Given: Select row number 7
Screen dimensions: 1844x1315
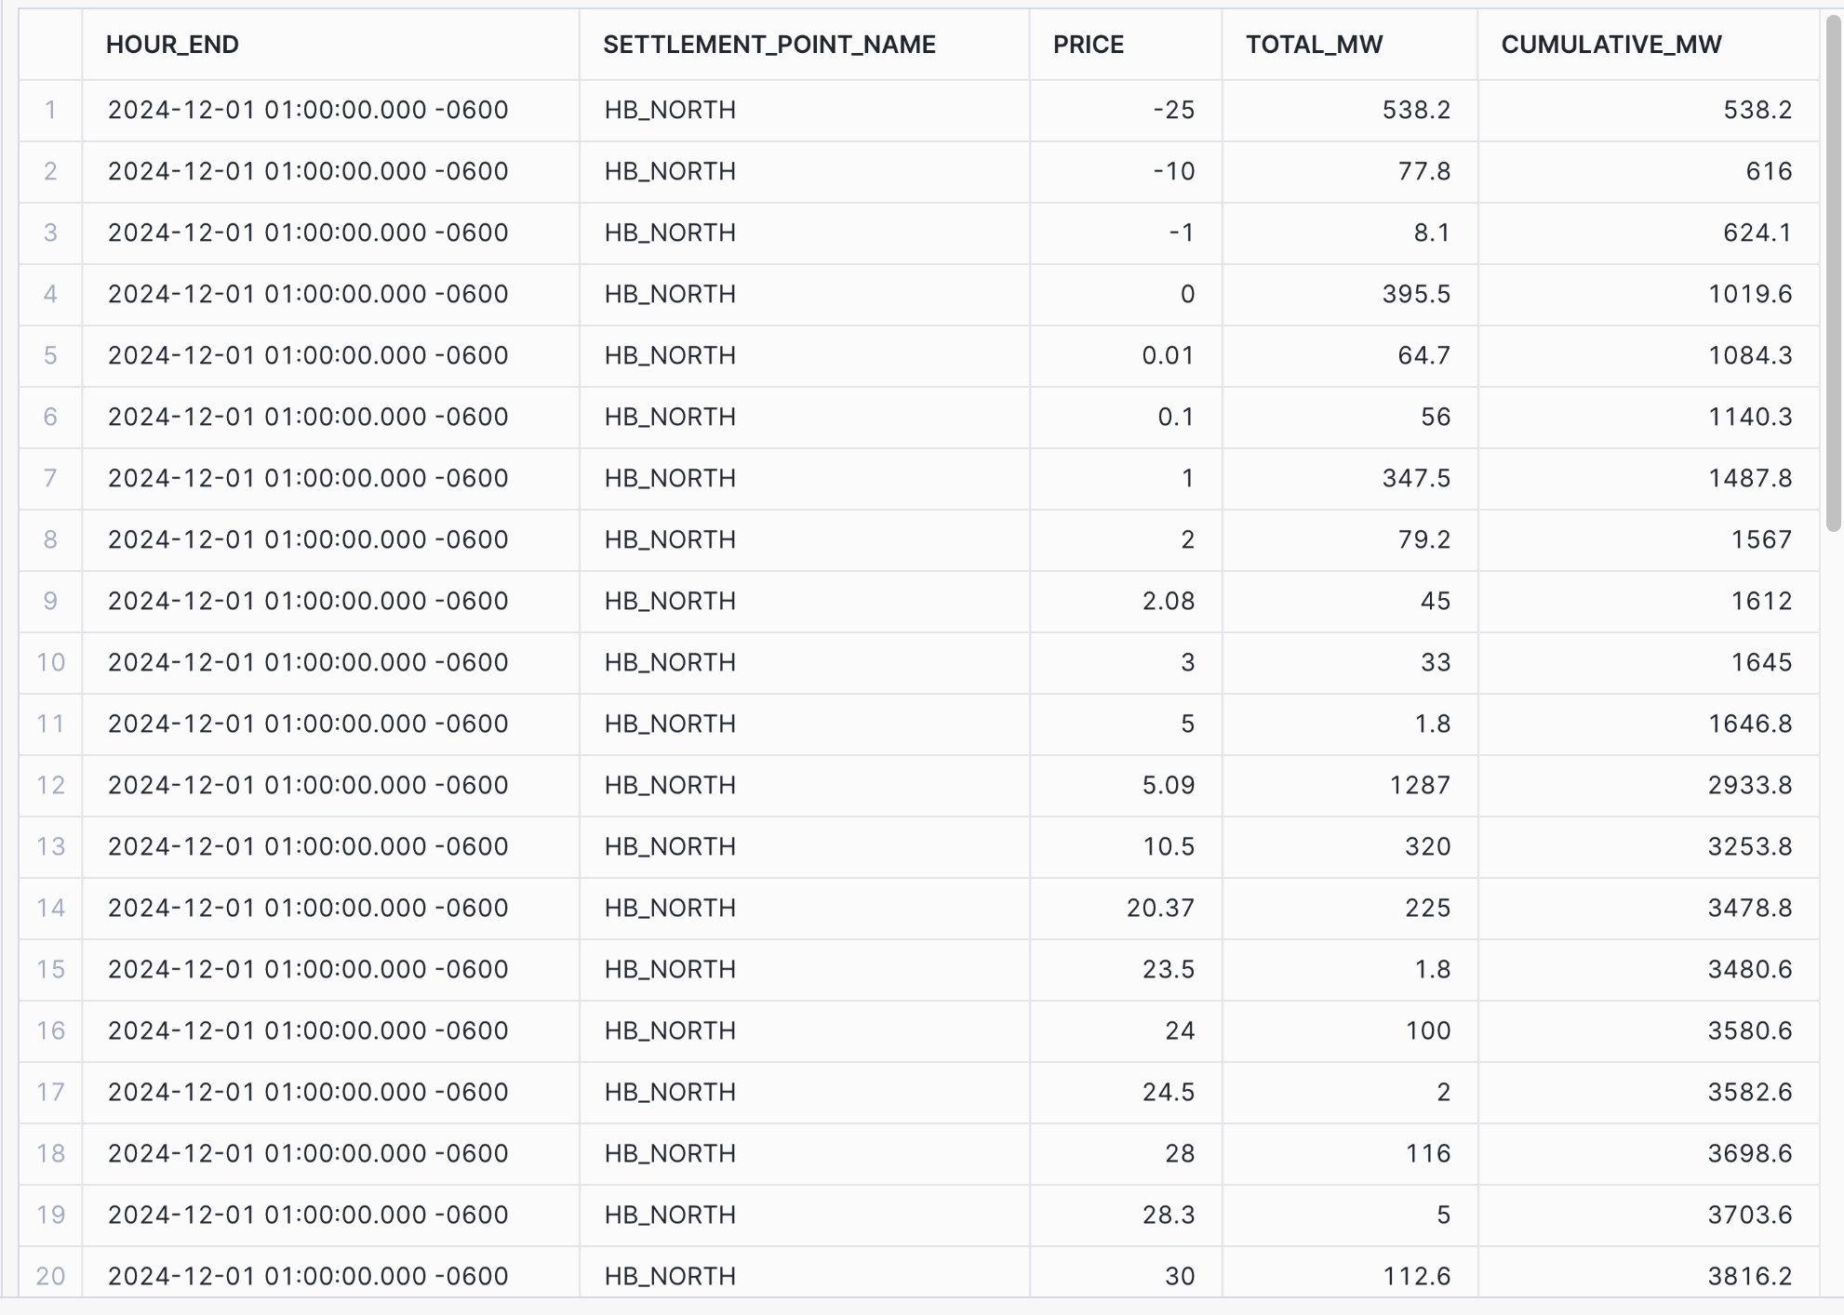Looking at the screenshot, I should pos(50,478).
